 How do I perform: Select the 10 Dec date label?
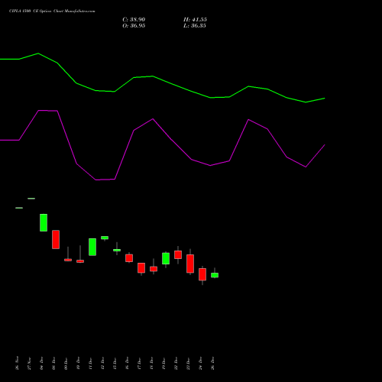point(78,363)
